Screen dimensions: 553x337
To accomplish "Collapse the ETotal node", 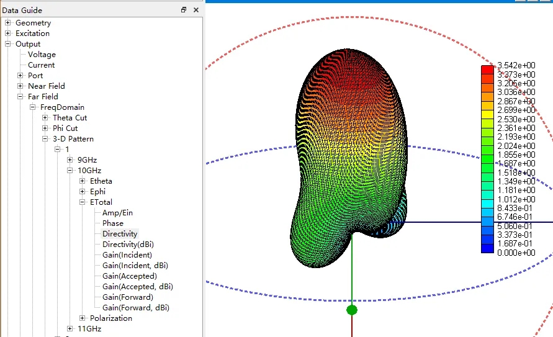I will click(x=82, y=202).
